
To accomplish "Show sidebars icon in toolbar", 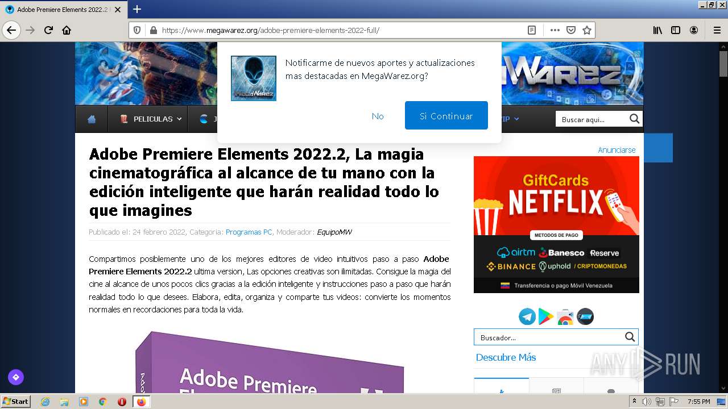I will 676,30.
